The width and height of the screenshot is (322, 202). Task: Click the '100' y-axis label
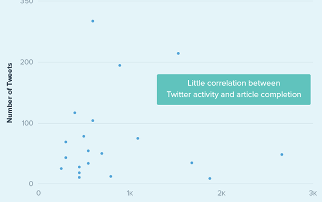[30, 123]
